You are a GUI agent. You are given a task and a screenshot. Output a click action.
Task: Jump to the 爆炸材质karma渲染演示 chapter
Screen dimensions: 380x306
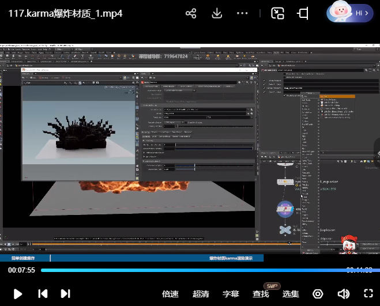point(231,258)
